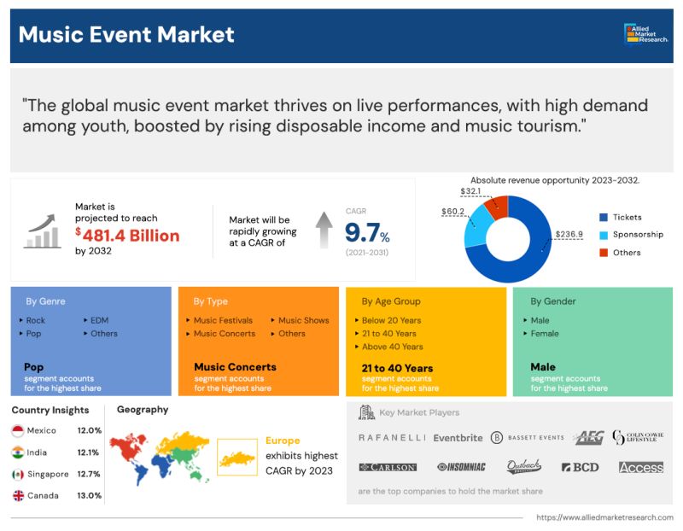Click the gray CAGR up arrow icon
The height and width of the screenshot is (531, 683).
324,230
